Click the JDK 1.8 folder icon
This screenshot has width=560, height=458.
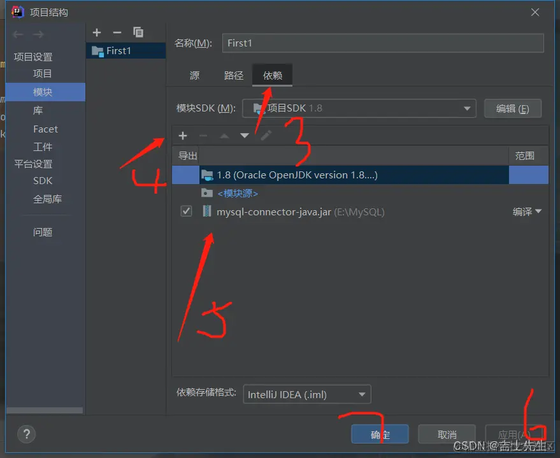207,175
